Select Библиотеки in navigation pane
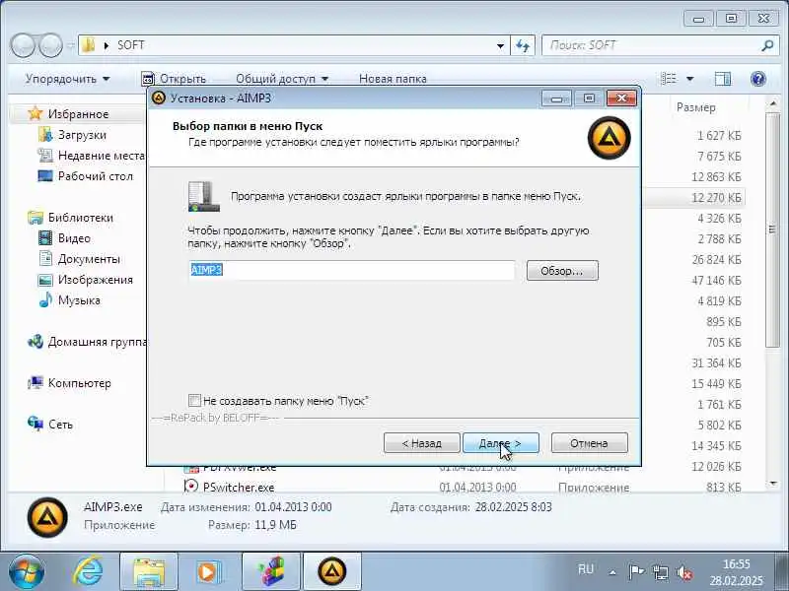Image resolution: width=789 pixels, height=591 pixels. [81, 218]
